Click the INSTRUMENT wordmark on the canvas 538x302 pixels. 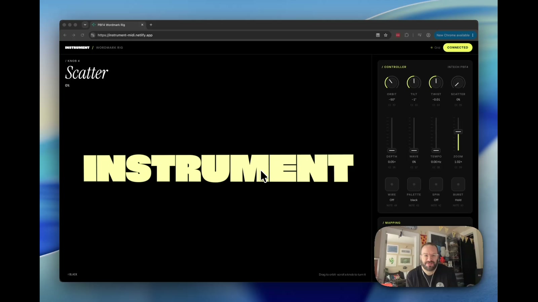pyautogui.click(x=218, y=168)
